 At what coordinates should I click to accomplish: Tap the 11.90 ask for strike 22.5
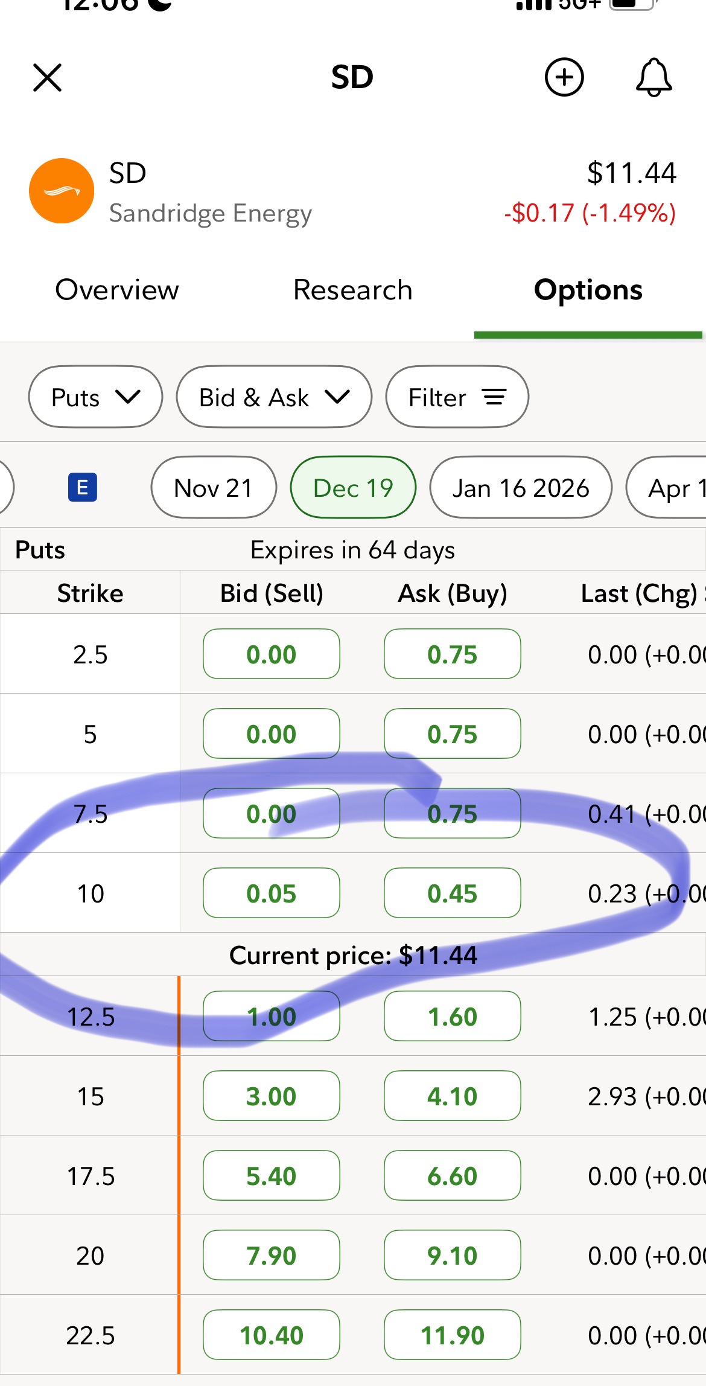click(453, 1335)
